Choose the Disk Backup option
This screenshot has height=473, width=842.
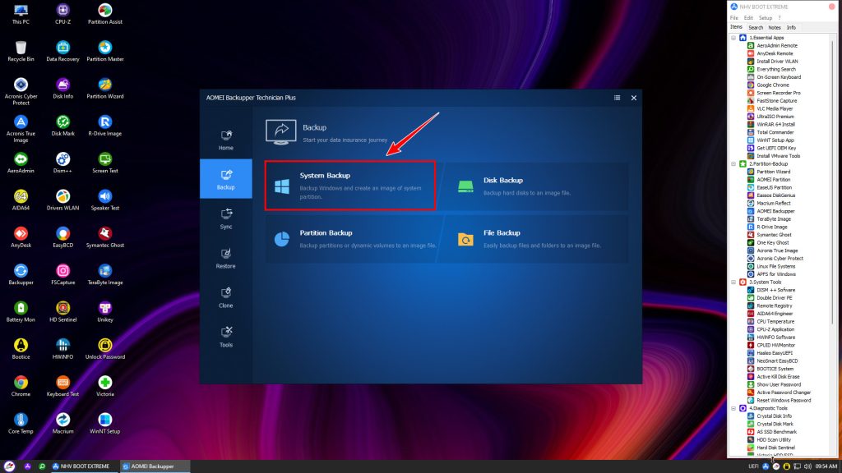(x=534, y=186)
